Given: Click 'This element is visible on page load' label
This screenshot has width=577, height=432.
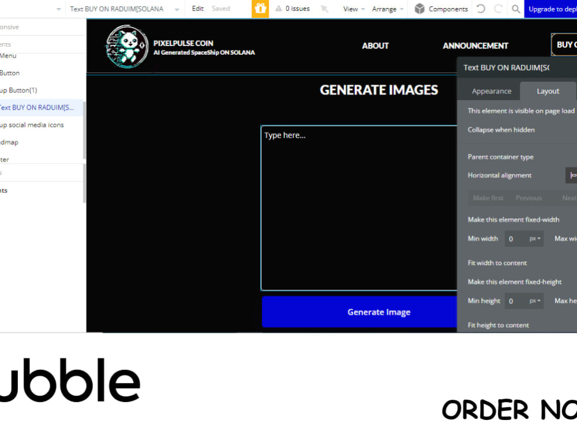Looking at the screenshot, I should 520,111.
